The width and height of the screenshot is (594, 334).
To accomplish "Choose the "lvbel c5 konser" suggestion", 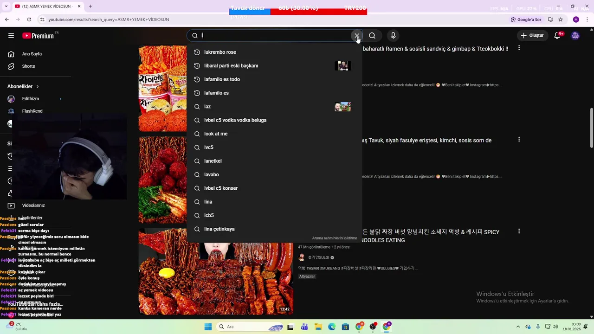I will (274, 188).
